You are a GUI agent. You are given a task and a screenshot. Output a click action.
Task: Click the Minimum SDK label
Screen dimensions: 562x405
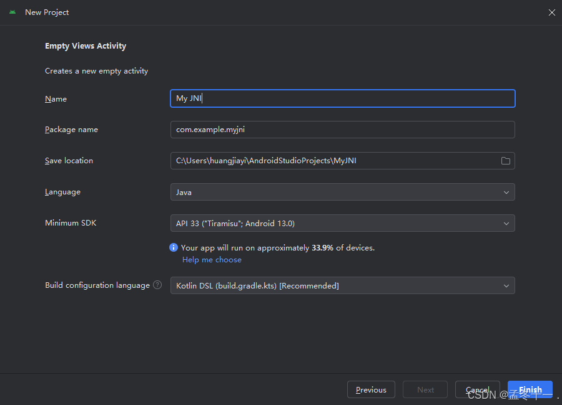pos(71,223)
